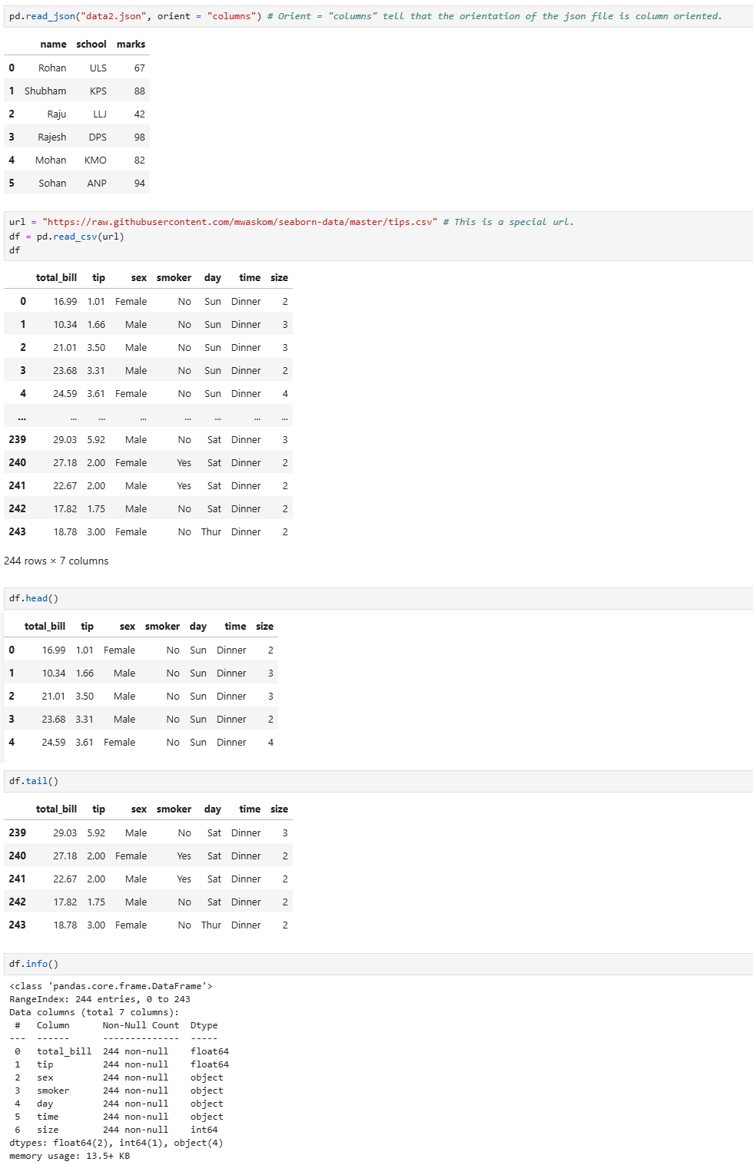Click the 'school' column header

91,45
